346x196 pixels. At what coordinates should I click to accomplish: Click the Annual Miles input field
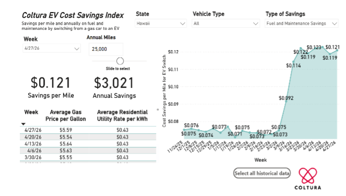106,49
